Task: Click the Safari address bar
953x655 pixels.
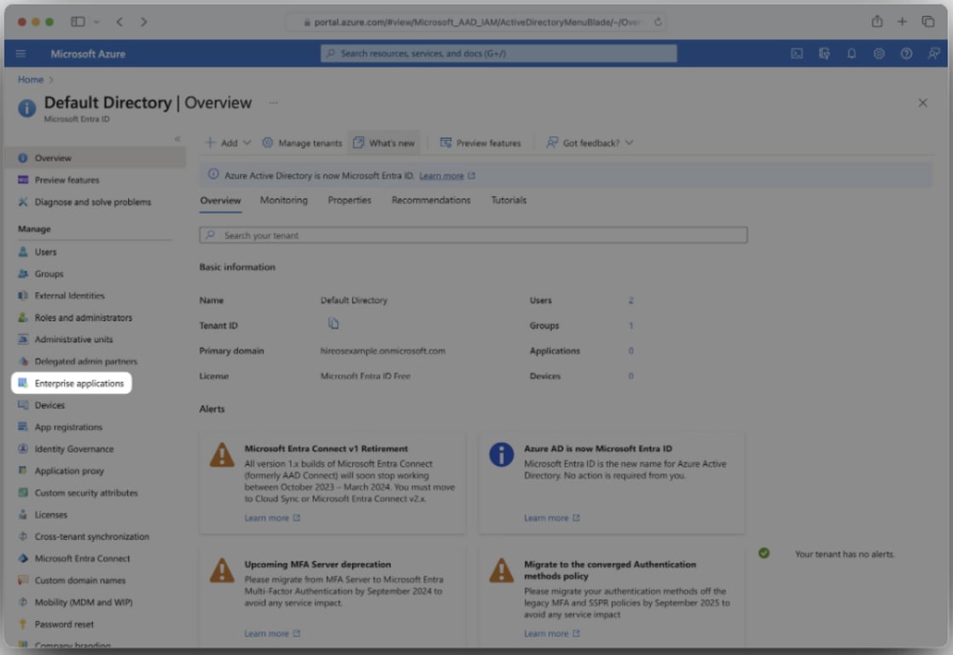Action: pyautogui.click(x=476, y=22)
